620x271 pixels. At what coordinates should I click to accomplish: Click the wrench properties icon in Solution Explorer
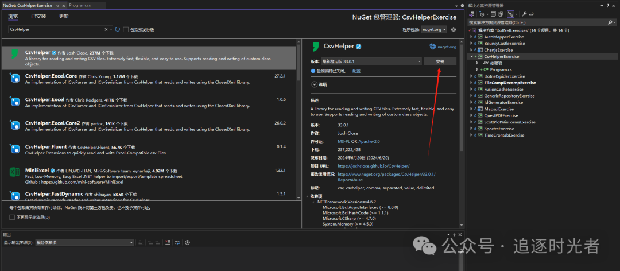click(x=524, y=14)
